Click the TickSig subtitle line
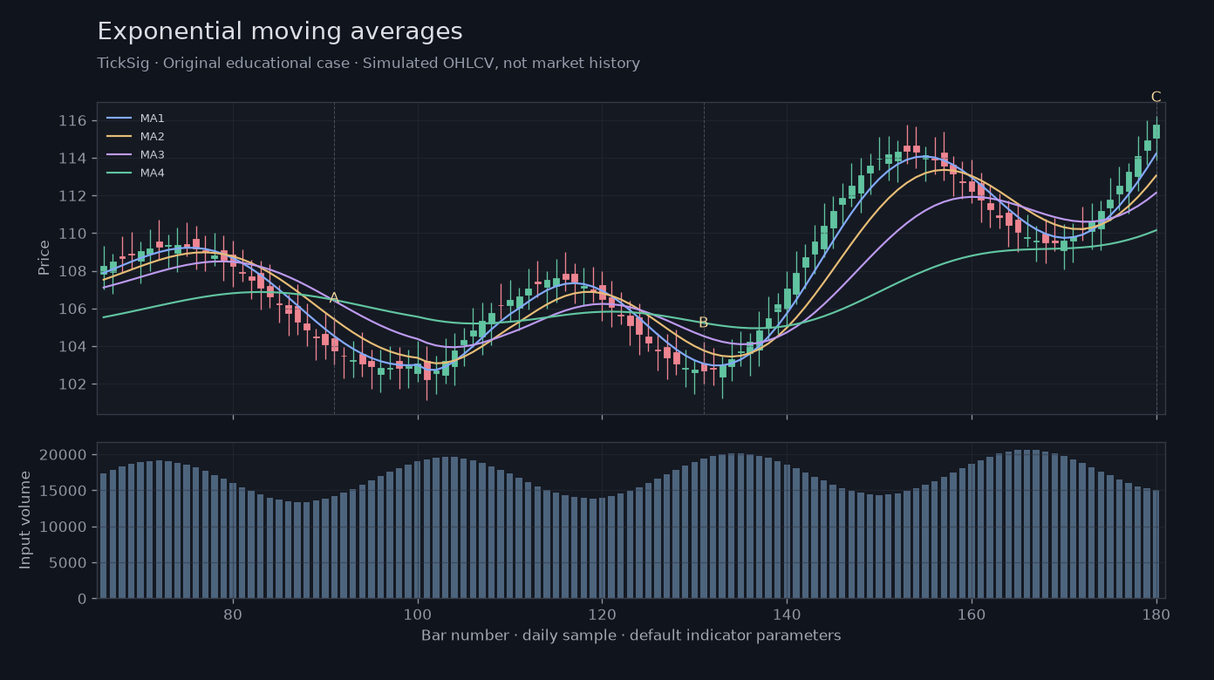Screen dimensions: 1214x680 coord(369,64)
